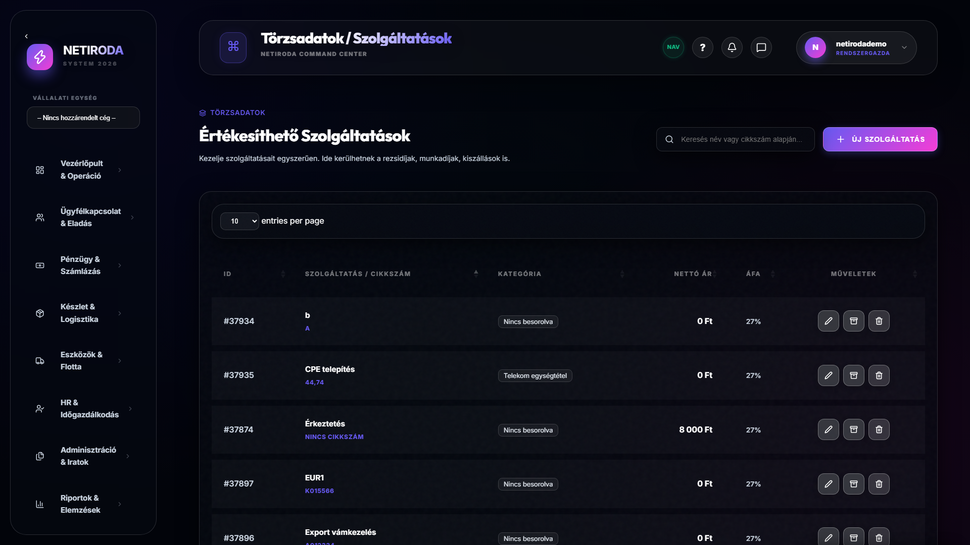Edit service #37934 with pencil icon
Image resolution: width=970 pixels, height=545 pixels.
828,321
